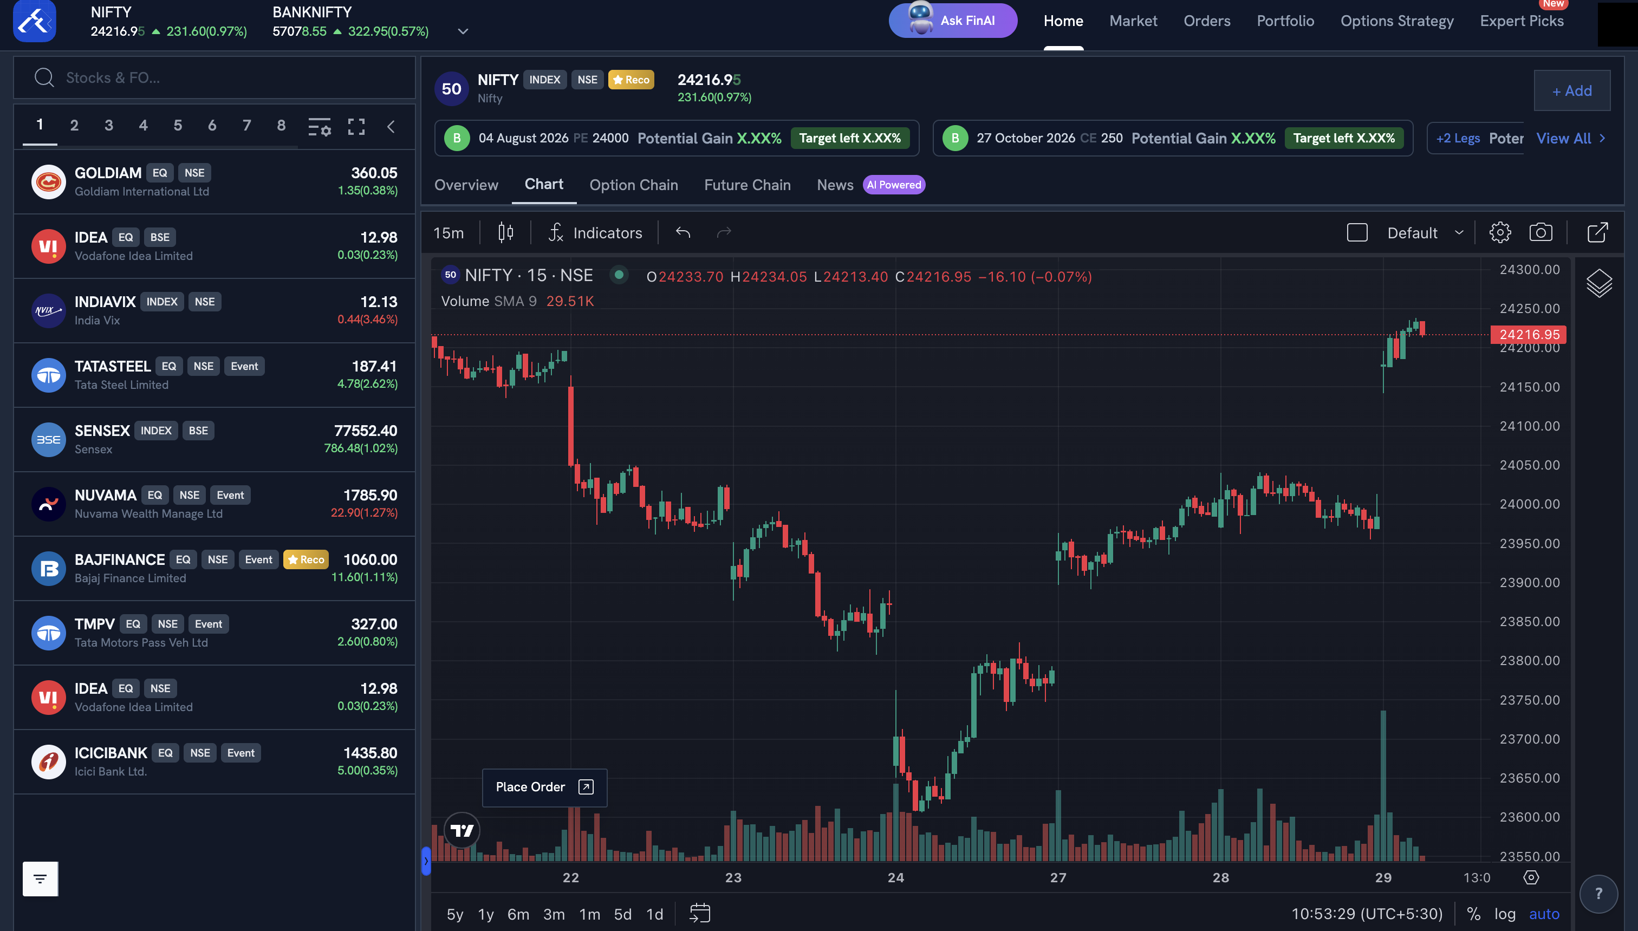Open the Future Chain tab

tap(747, 185)
